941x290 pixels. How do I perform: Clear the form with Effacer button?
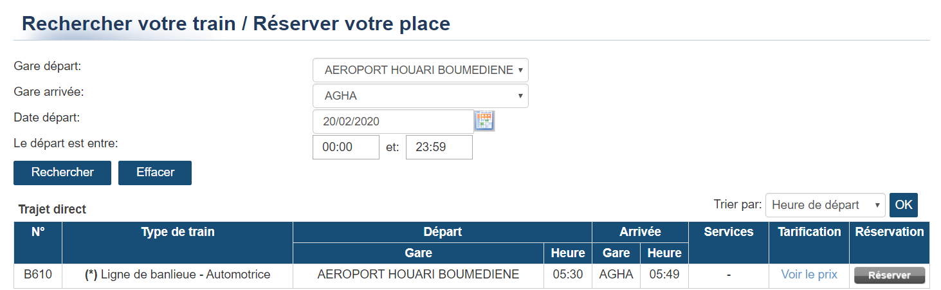[x=155, y=172]
